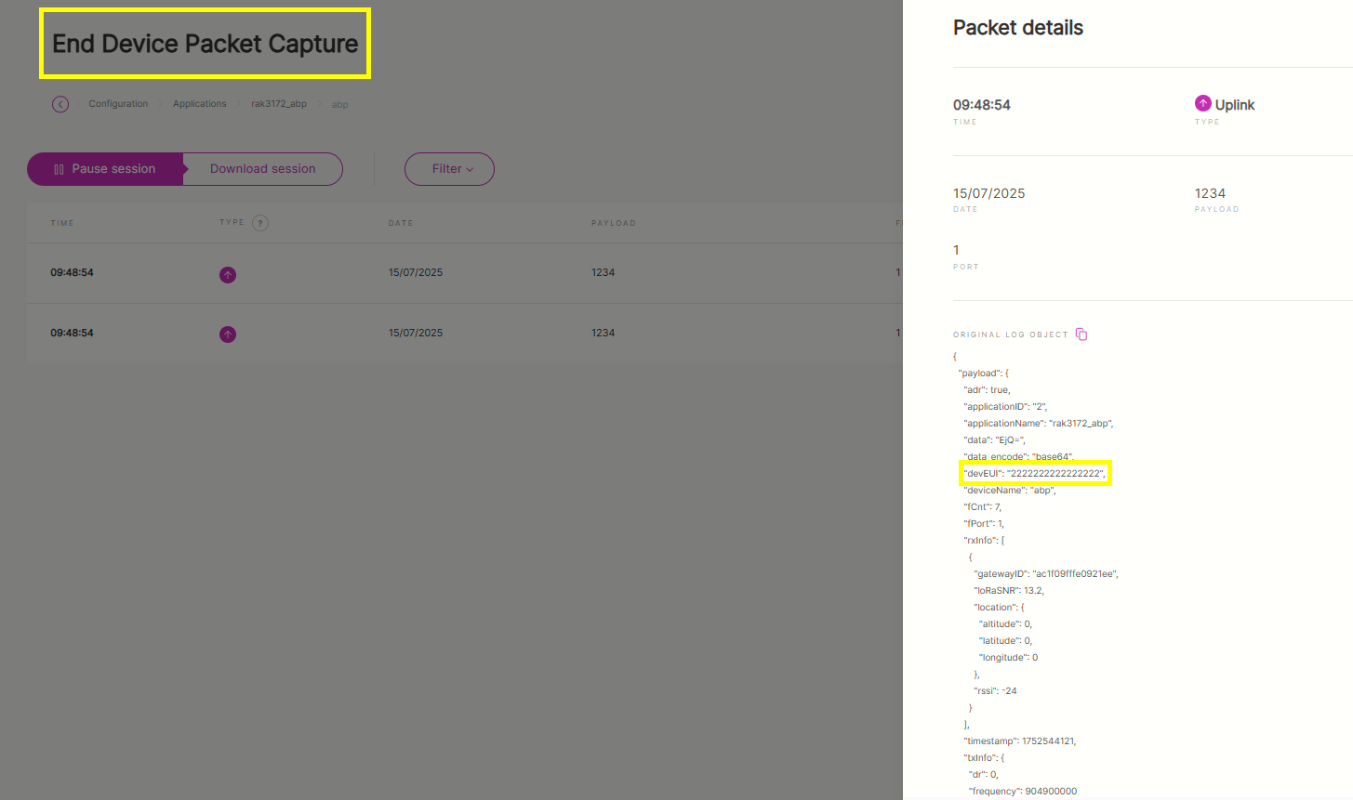Click the gatewayID value in the log object
The image size is (1353, 800).
(x=1074, y=574)
